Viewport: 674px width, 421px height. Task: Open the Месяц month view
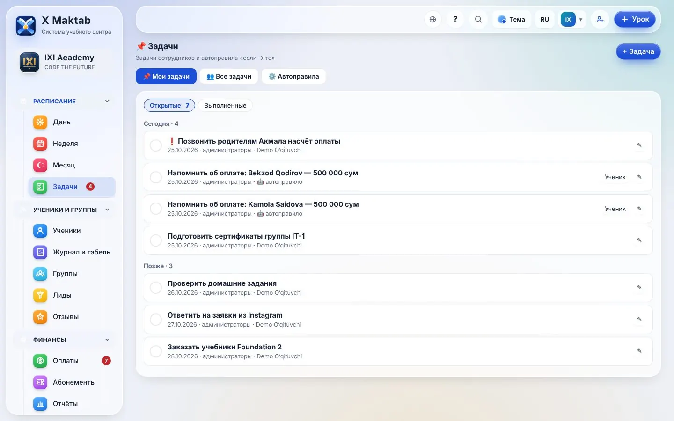pyautogui.click(x=72, y=165)
